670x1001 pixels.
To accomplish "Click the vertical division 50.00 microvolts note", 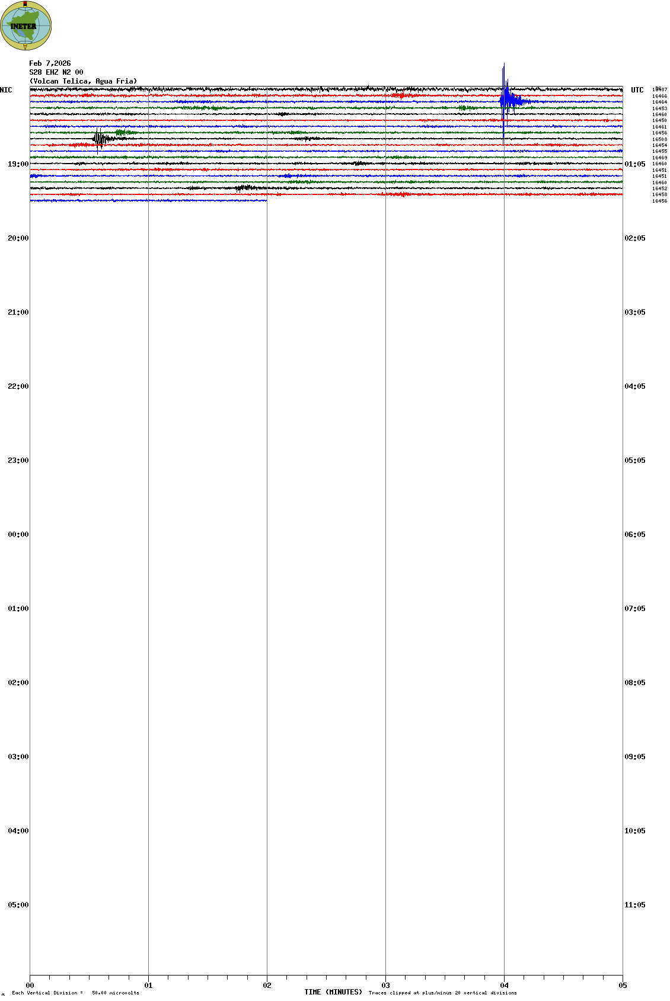I will click(75, 993).
